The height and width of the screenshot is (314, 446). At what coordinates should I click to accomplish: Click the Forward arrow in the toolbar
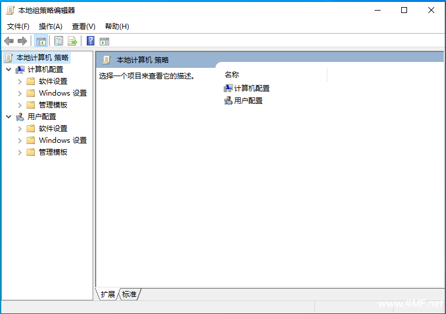[x=22, y=41]
